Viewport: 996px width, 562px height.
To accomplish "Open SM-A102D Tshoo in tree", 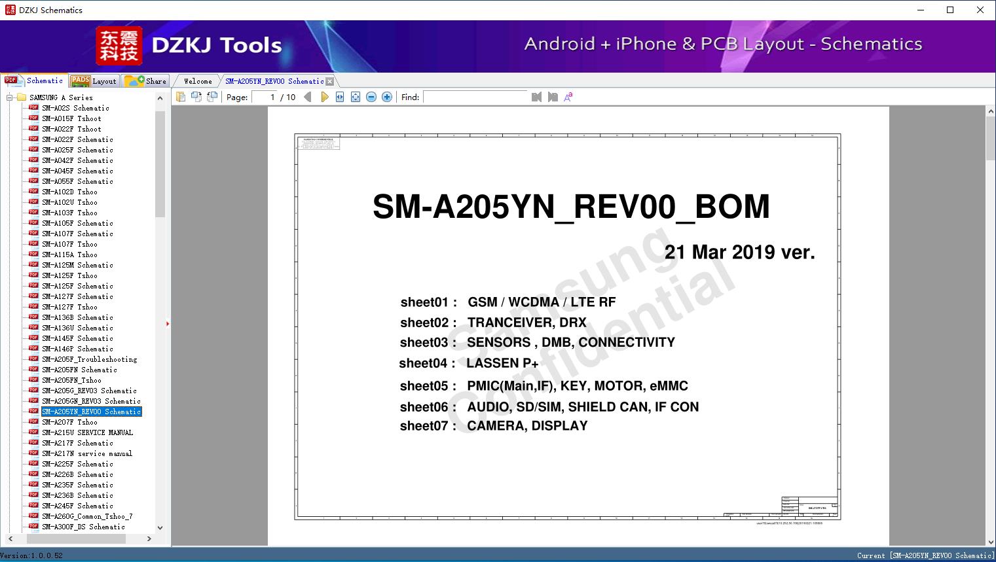I will (x=70, y=192).
